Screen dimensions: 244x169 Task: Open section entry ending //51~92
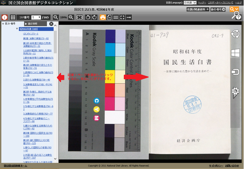click(37, 93)
